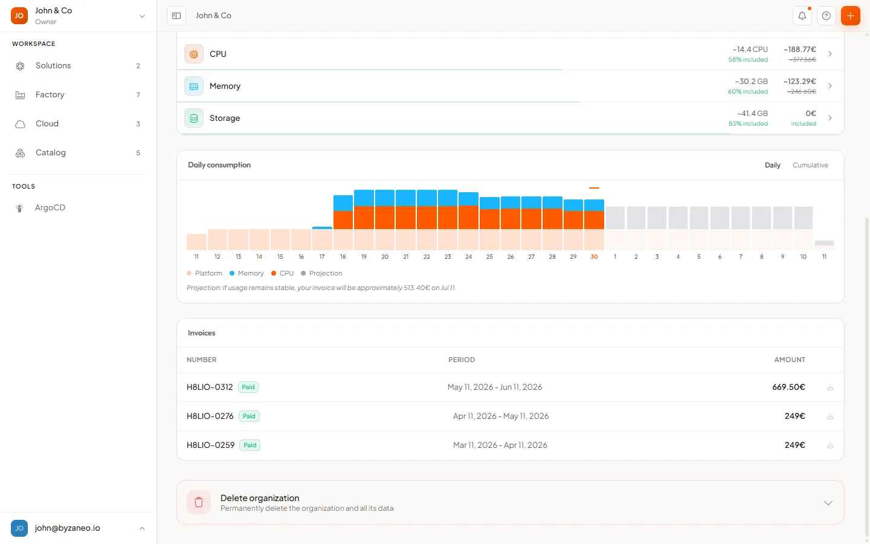Viewport: 870px width, 544px height.
Task: Click period Mar 11, 2026 - Apr 11, 2026
Action: [x=500, y=445]
